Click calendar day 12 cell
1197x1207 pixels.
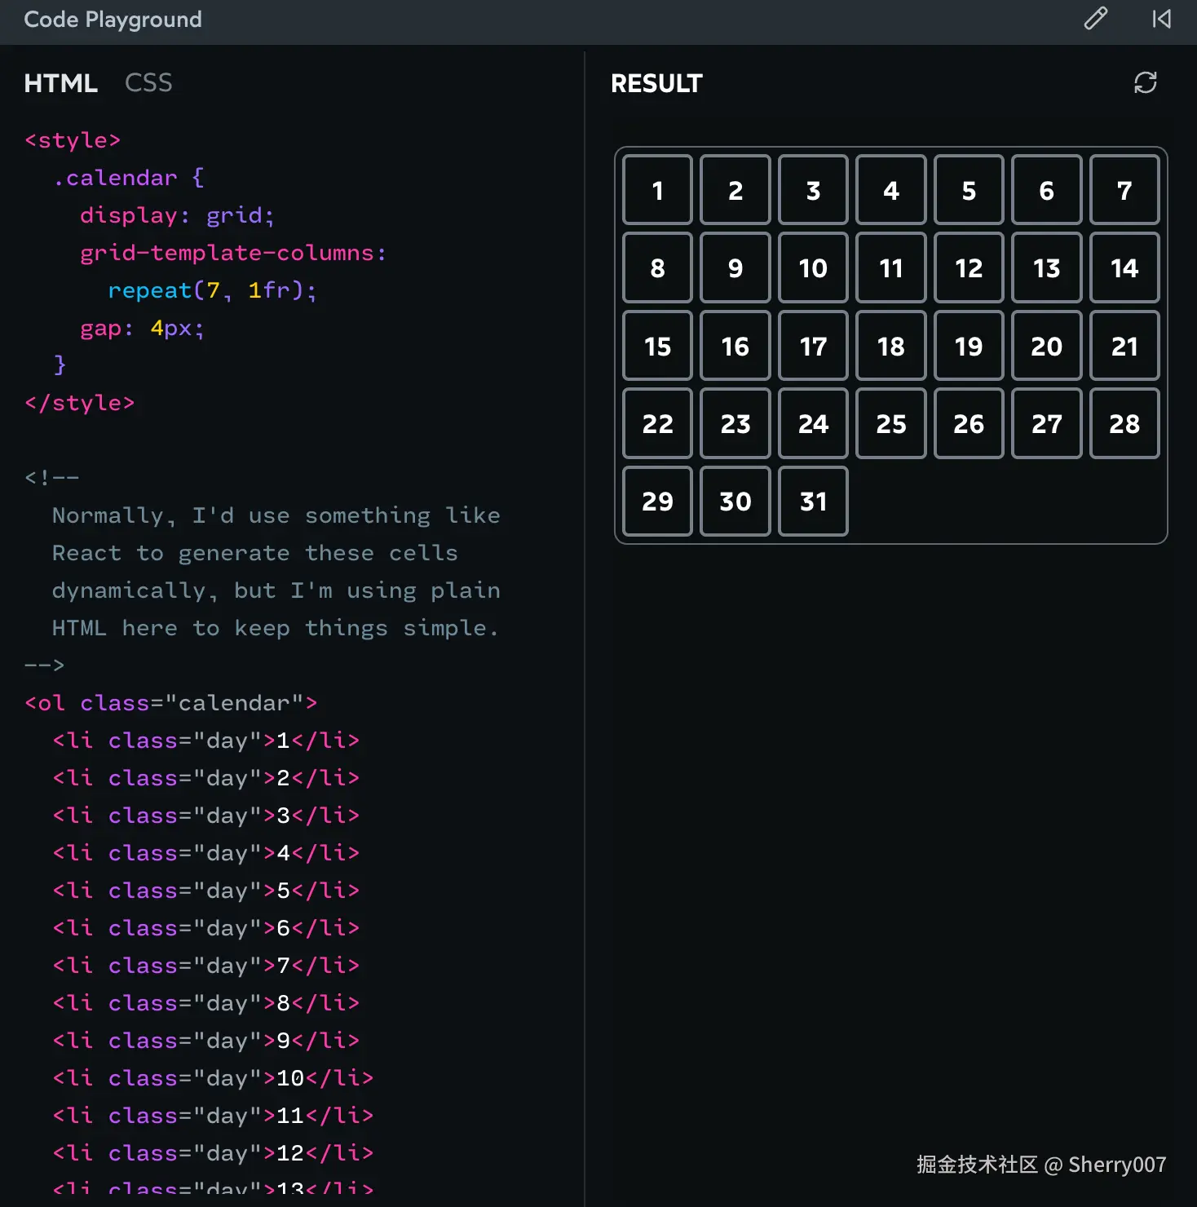(x=969, y=267)
